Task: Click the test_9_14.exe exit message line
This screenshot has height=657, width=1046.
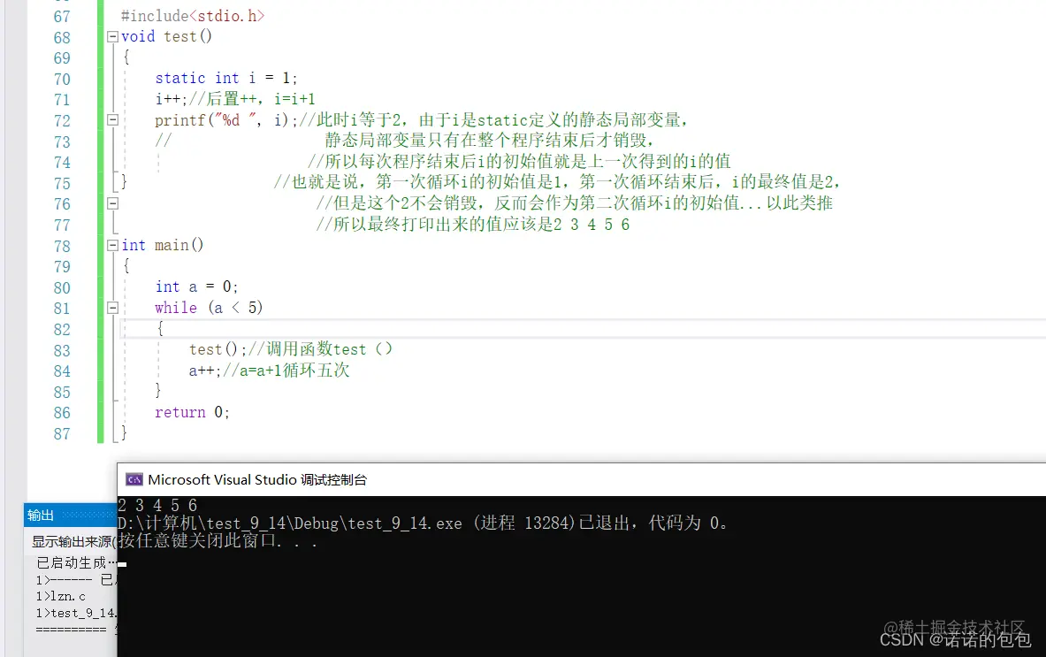Action: point(423,523)
